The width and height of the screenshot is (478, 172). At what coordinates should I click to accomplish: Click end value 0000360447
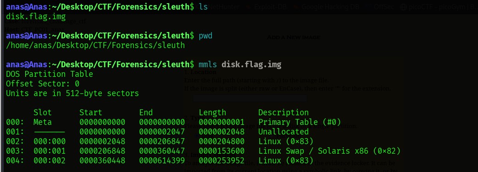click(162, 151)
